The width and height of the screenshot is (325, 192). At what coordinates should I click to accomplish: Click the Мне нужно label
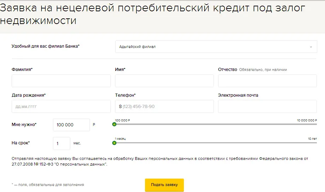coord(24,124)
